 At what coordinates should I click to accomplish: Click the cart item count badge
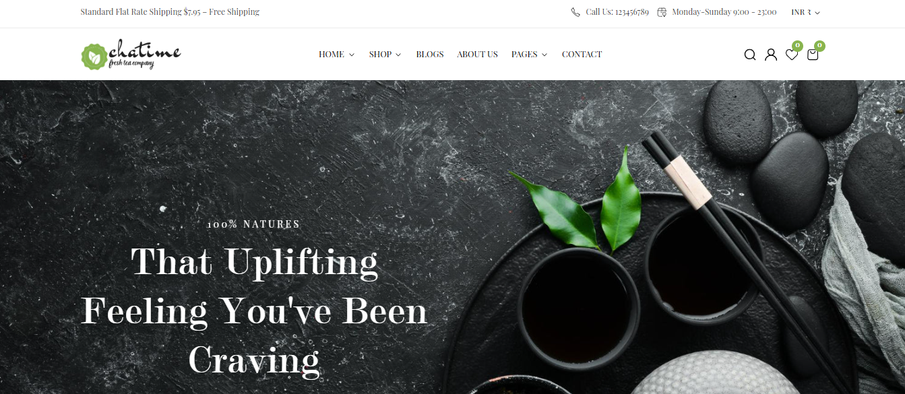pos(819,46)
